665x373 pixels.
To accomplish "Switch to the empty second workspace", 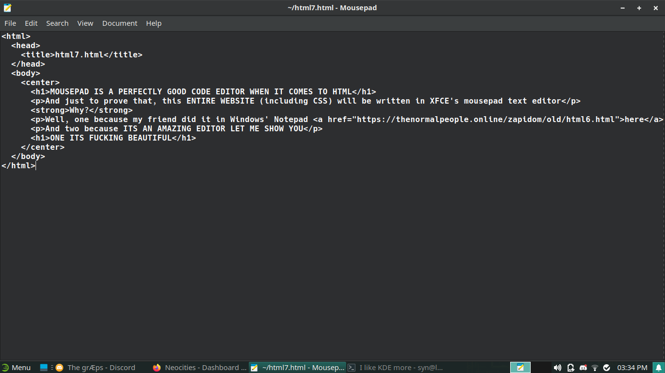I will [541, 368].
